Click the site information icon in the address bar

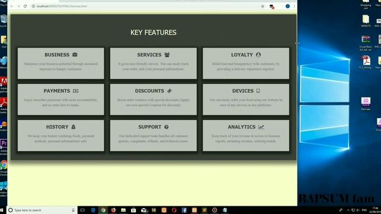33,6
